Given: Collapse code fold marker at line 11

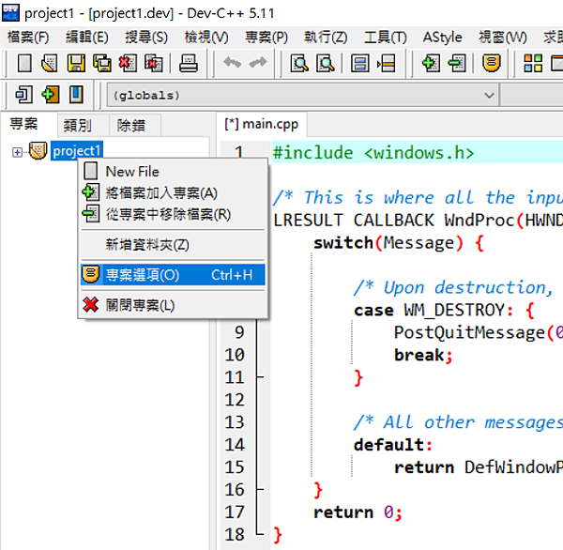Looking at the screenshot, I should (x=259, y=377).
